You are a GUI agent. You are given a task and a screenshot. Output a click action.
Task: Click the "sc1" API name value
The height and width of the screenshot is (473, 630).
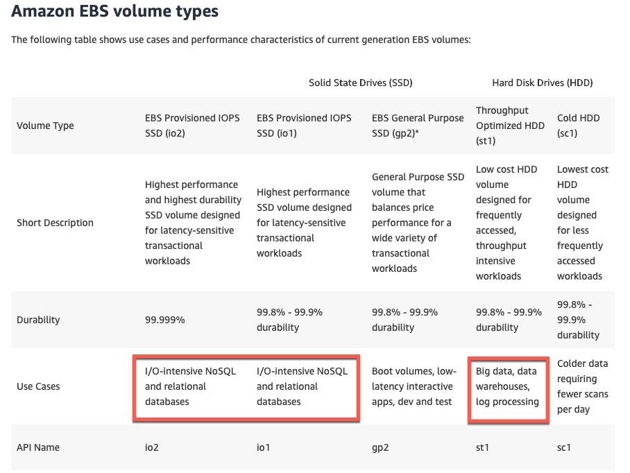point(565,447)
